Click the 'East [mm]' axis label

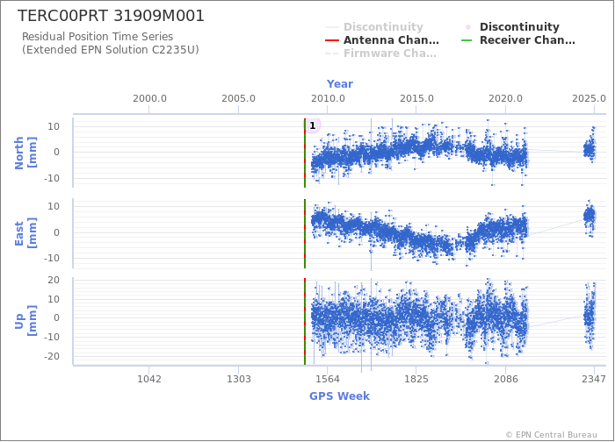click(25, 233)
